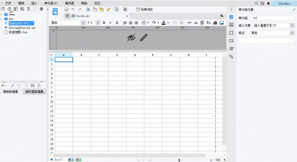Screen dimensions: 297x162
Task: Open hyperlink chain icon in right sidebar
Action: 231,57
